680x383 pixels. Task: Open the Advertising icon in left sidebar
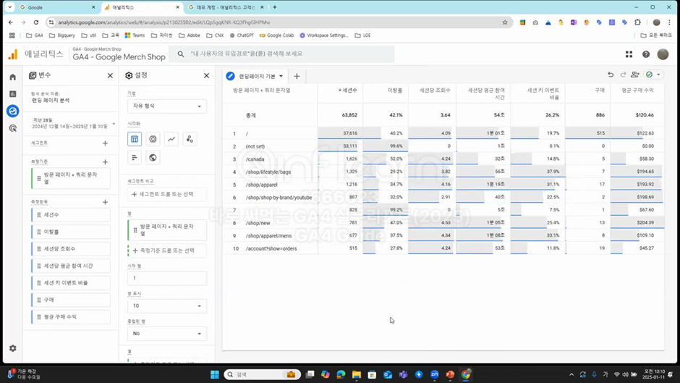point(12,128)
